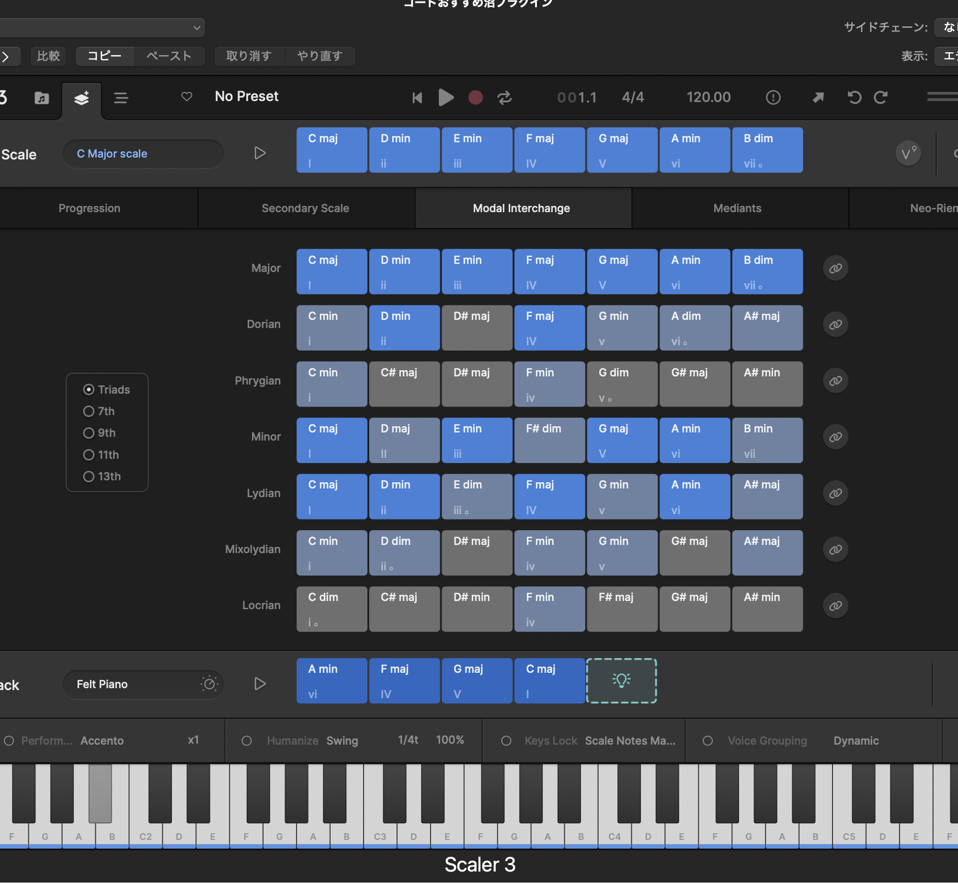Enable the Keys Lock toggle

pyautogui.click(x=506, y=741)
